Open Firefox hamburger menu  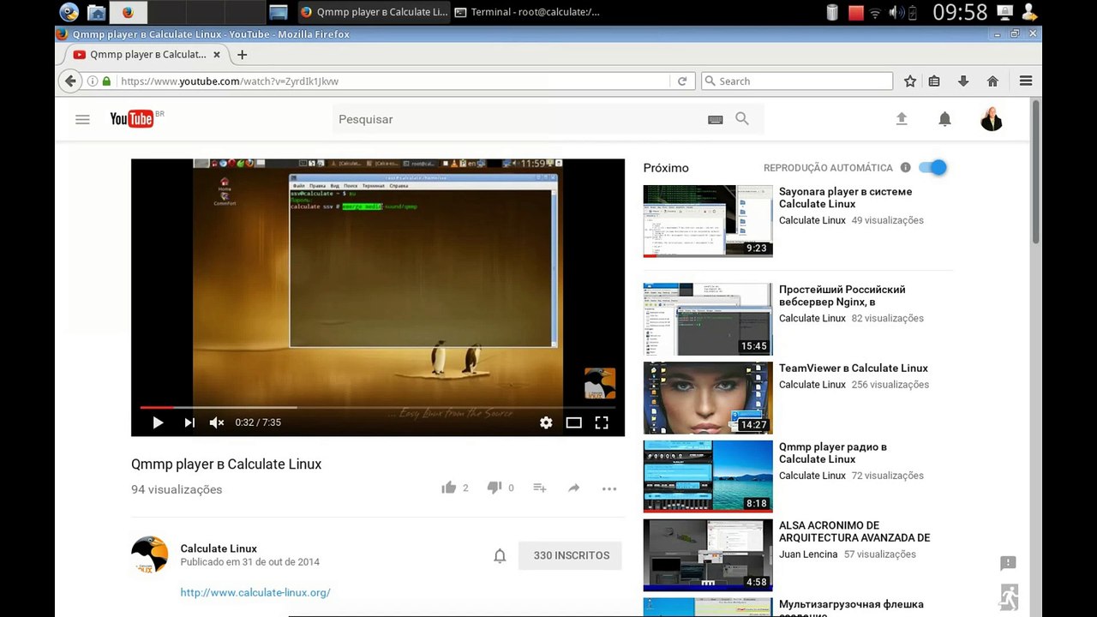click(1026, 81)
